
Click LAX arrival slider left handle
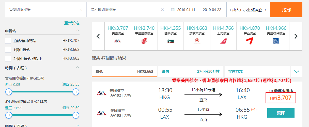[9, 115]
